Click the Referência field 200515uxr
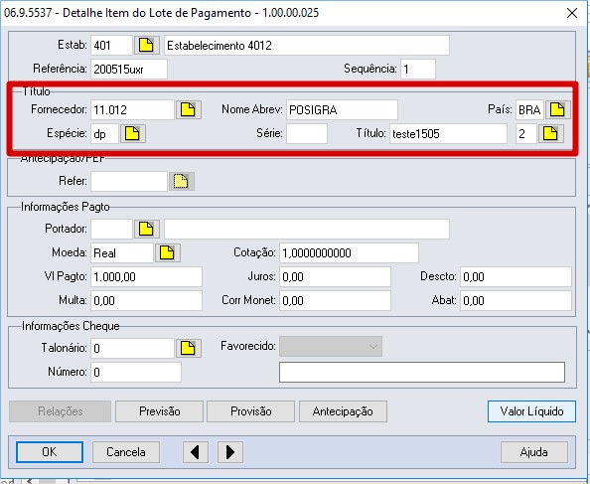The height and width of the screenshot is (484, 590). (129, 69)
